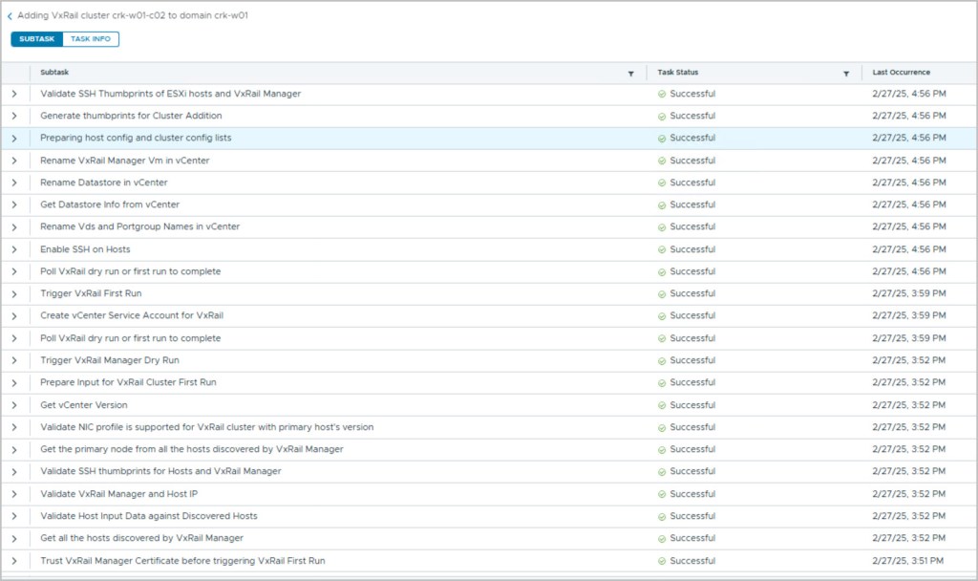Screen dimensions: 978x581
Task: Switch to the Task Info tab
Action: pyautogui.click(x=91, y=39)
